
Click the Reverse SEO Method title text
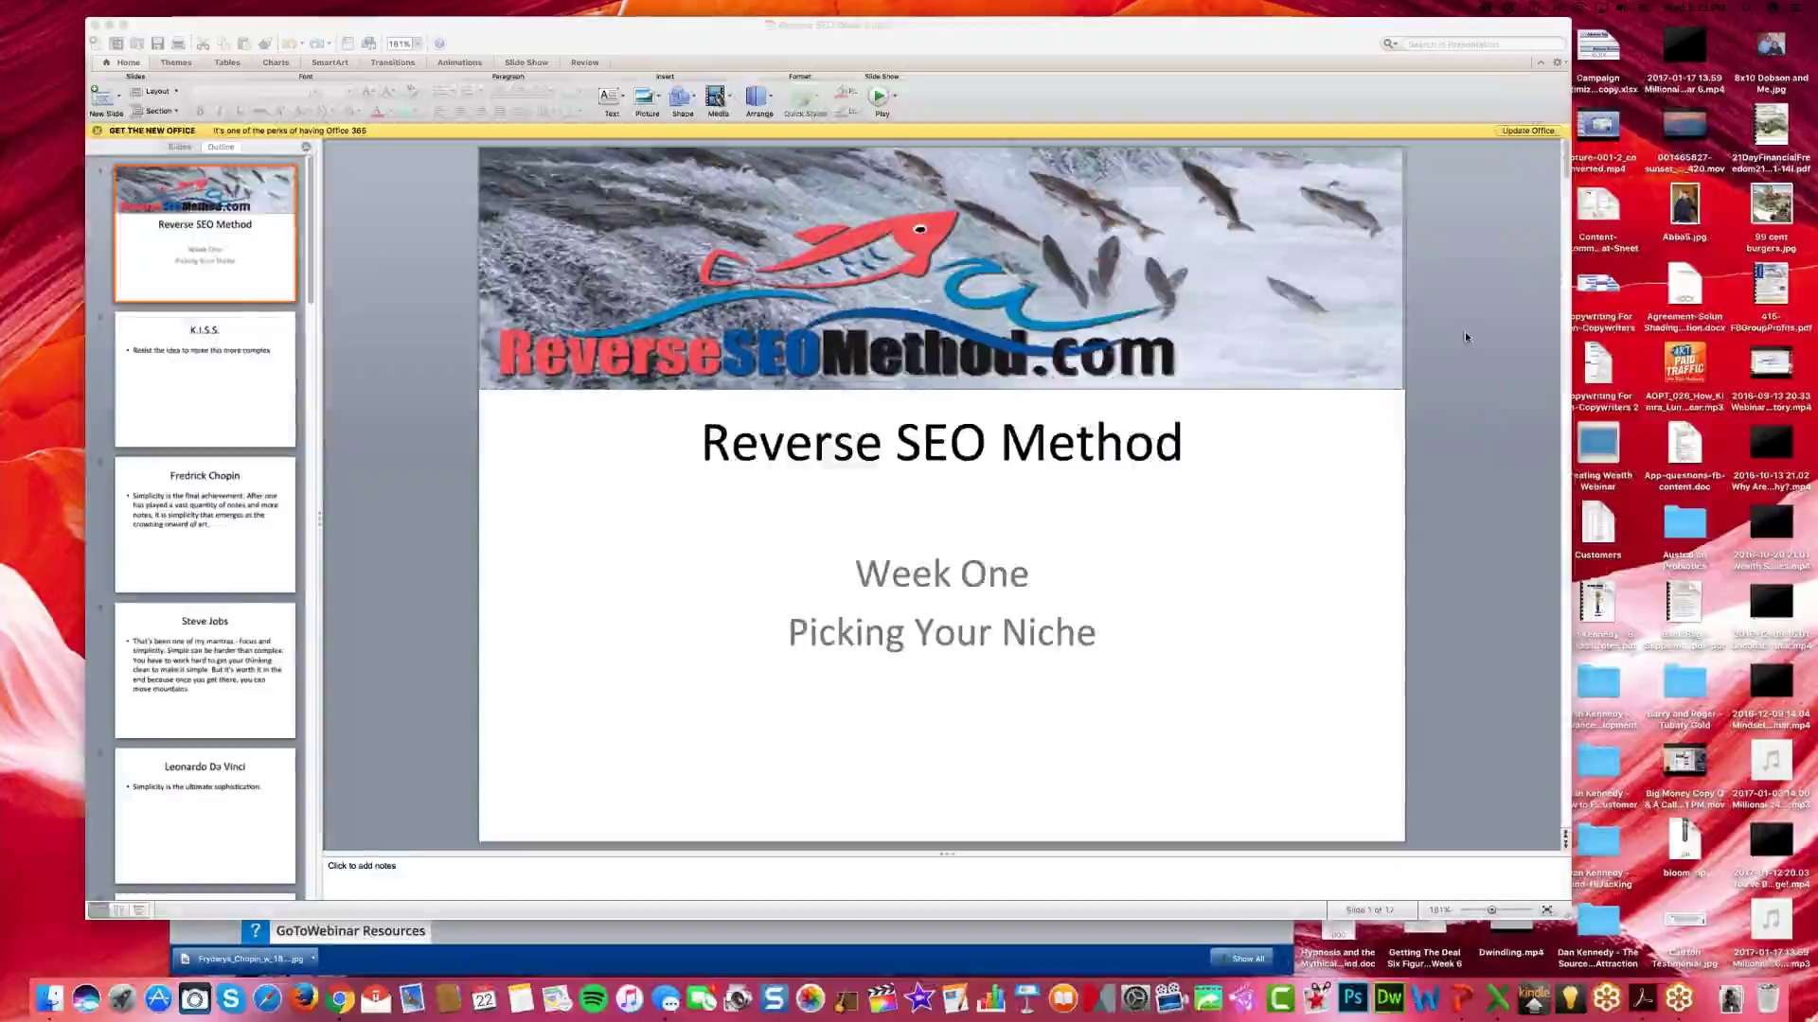(x=941, y=443)
